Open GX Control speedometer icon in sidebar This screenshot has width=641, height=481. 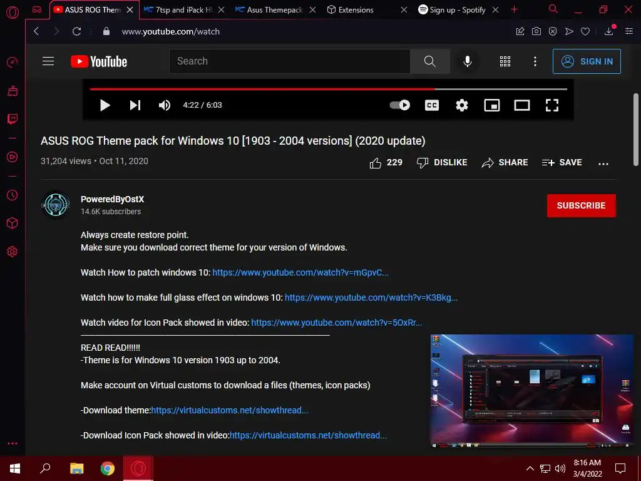[x=13, y=62]
